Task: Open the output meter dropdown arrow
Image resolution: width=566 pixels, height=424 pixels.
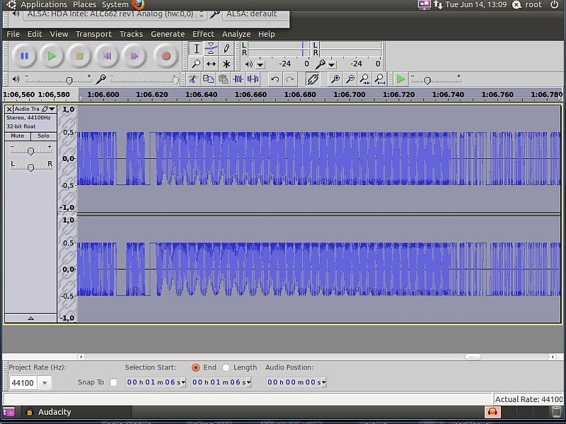Action: click(x=260, y=65)
